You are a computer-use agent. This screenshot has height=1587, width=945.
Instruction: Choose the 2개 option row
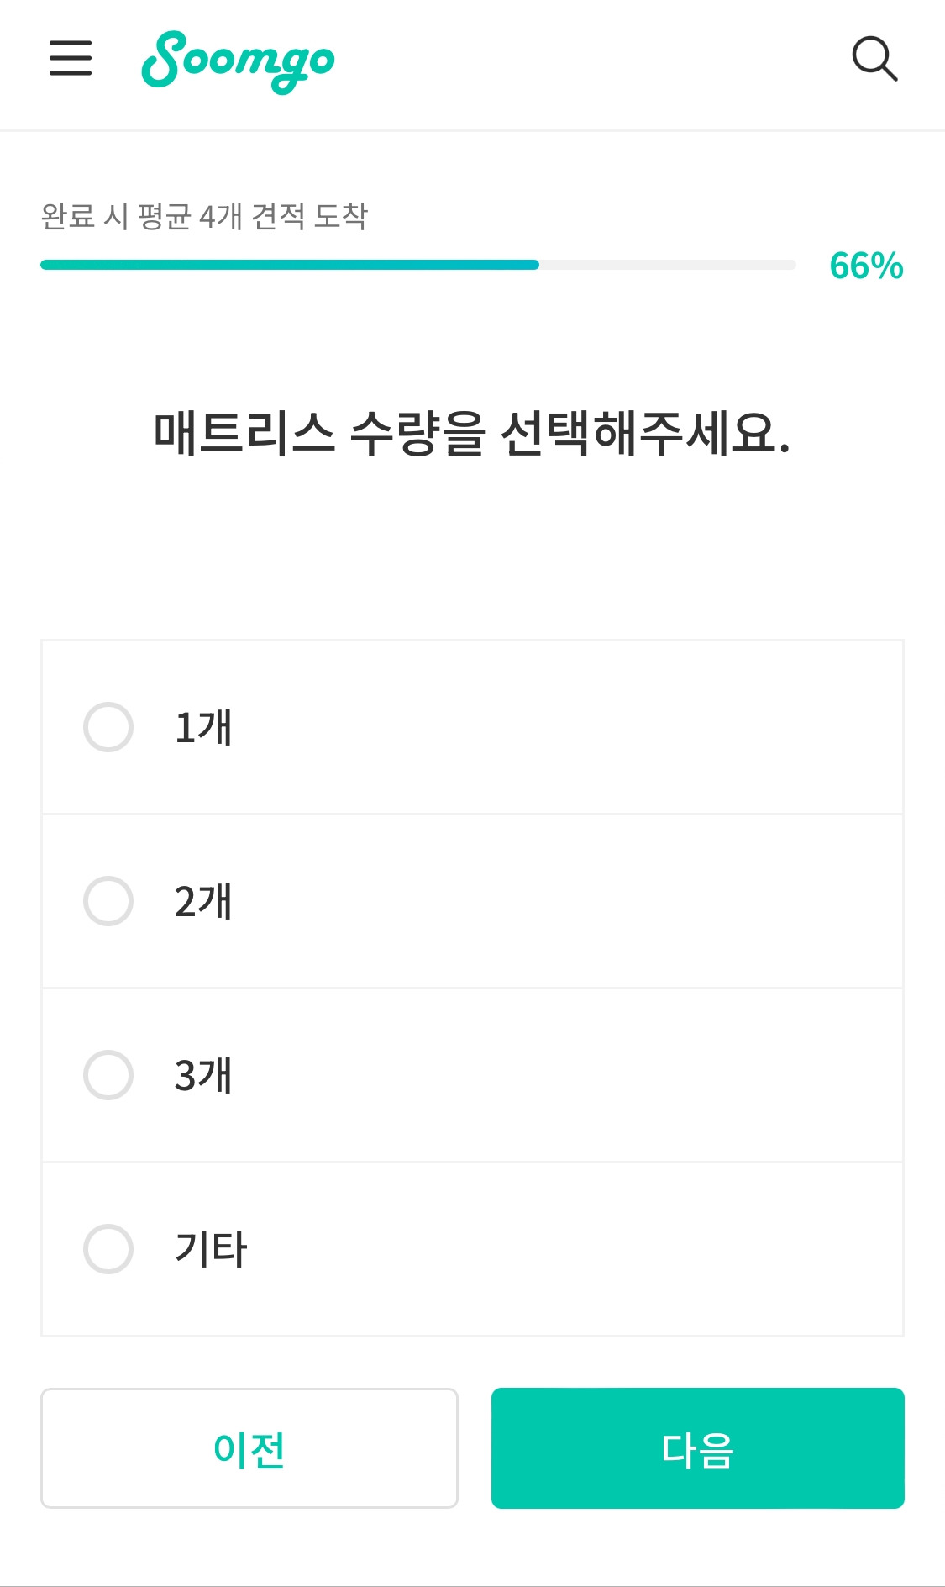click(538, 901)
